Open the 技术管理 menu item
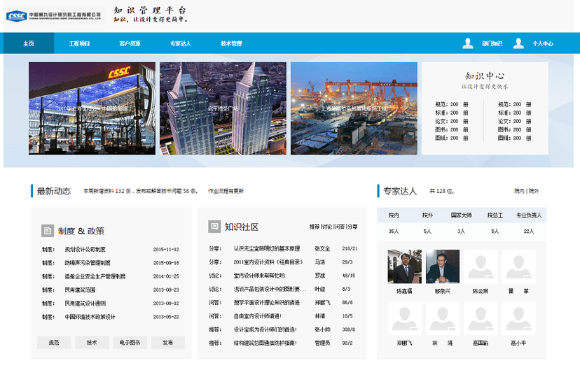Screen dimensions: 580x370 pos(231,43)
